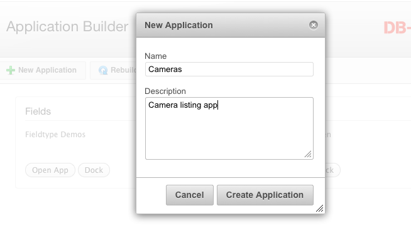Click the Rebuild icon in the toolbar
This screenshot has width=411, height=233.
tap(103, 70)
